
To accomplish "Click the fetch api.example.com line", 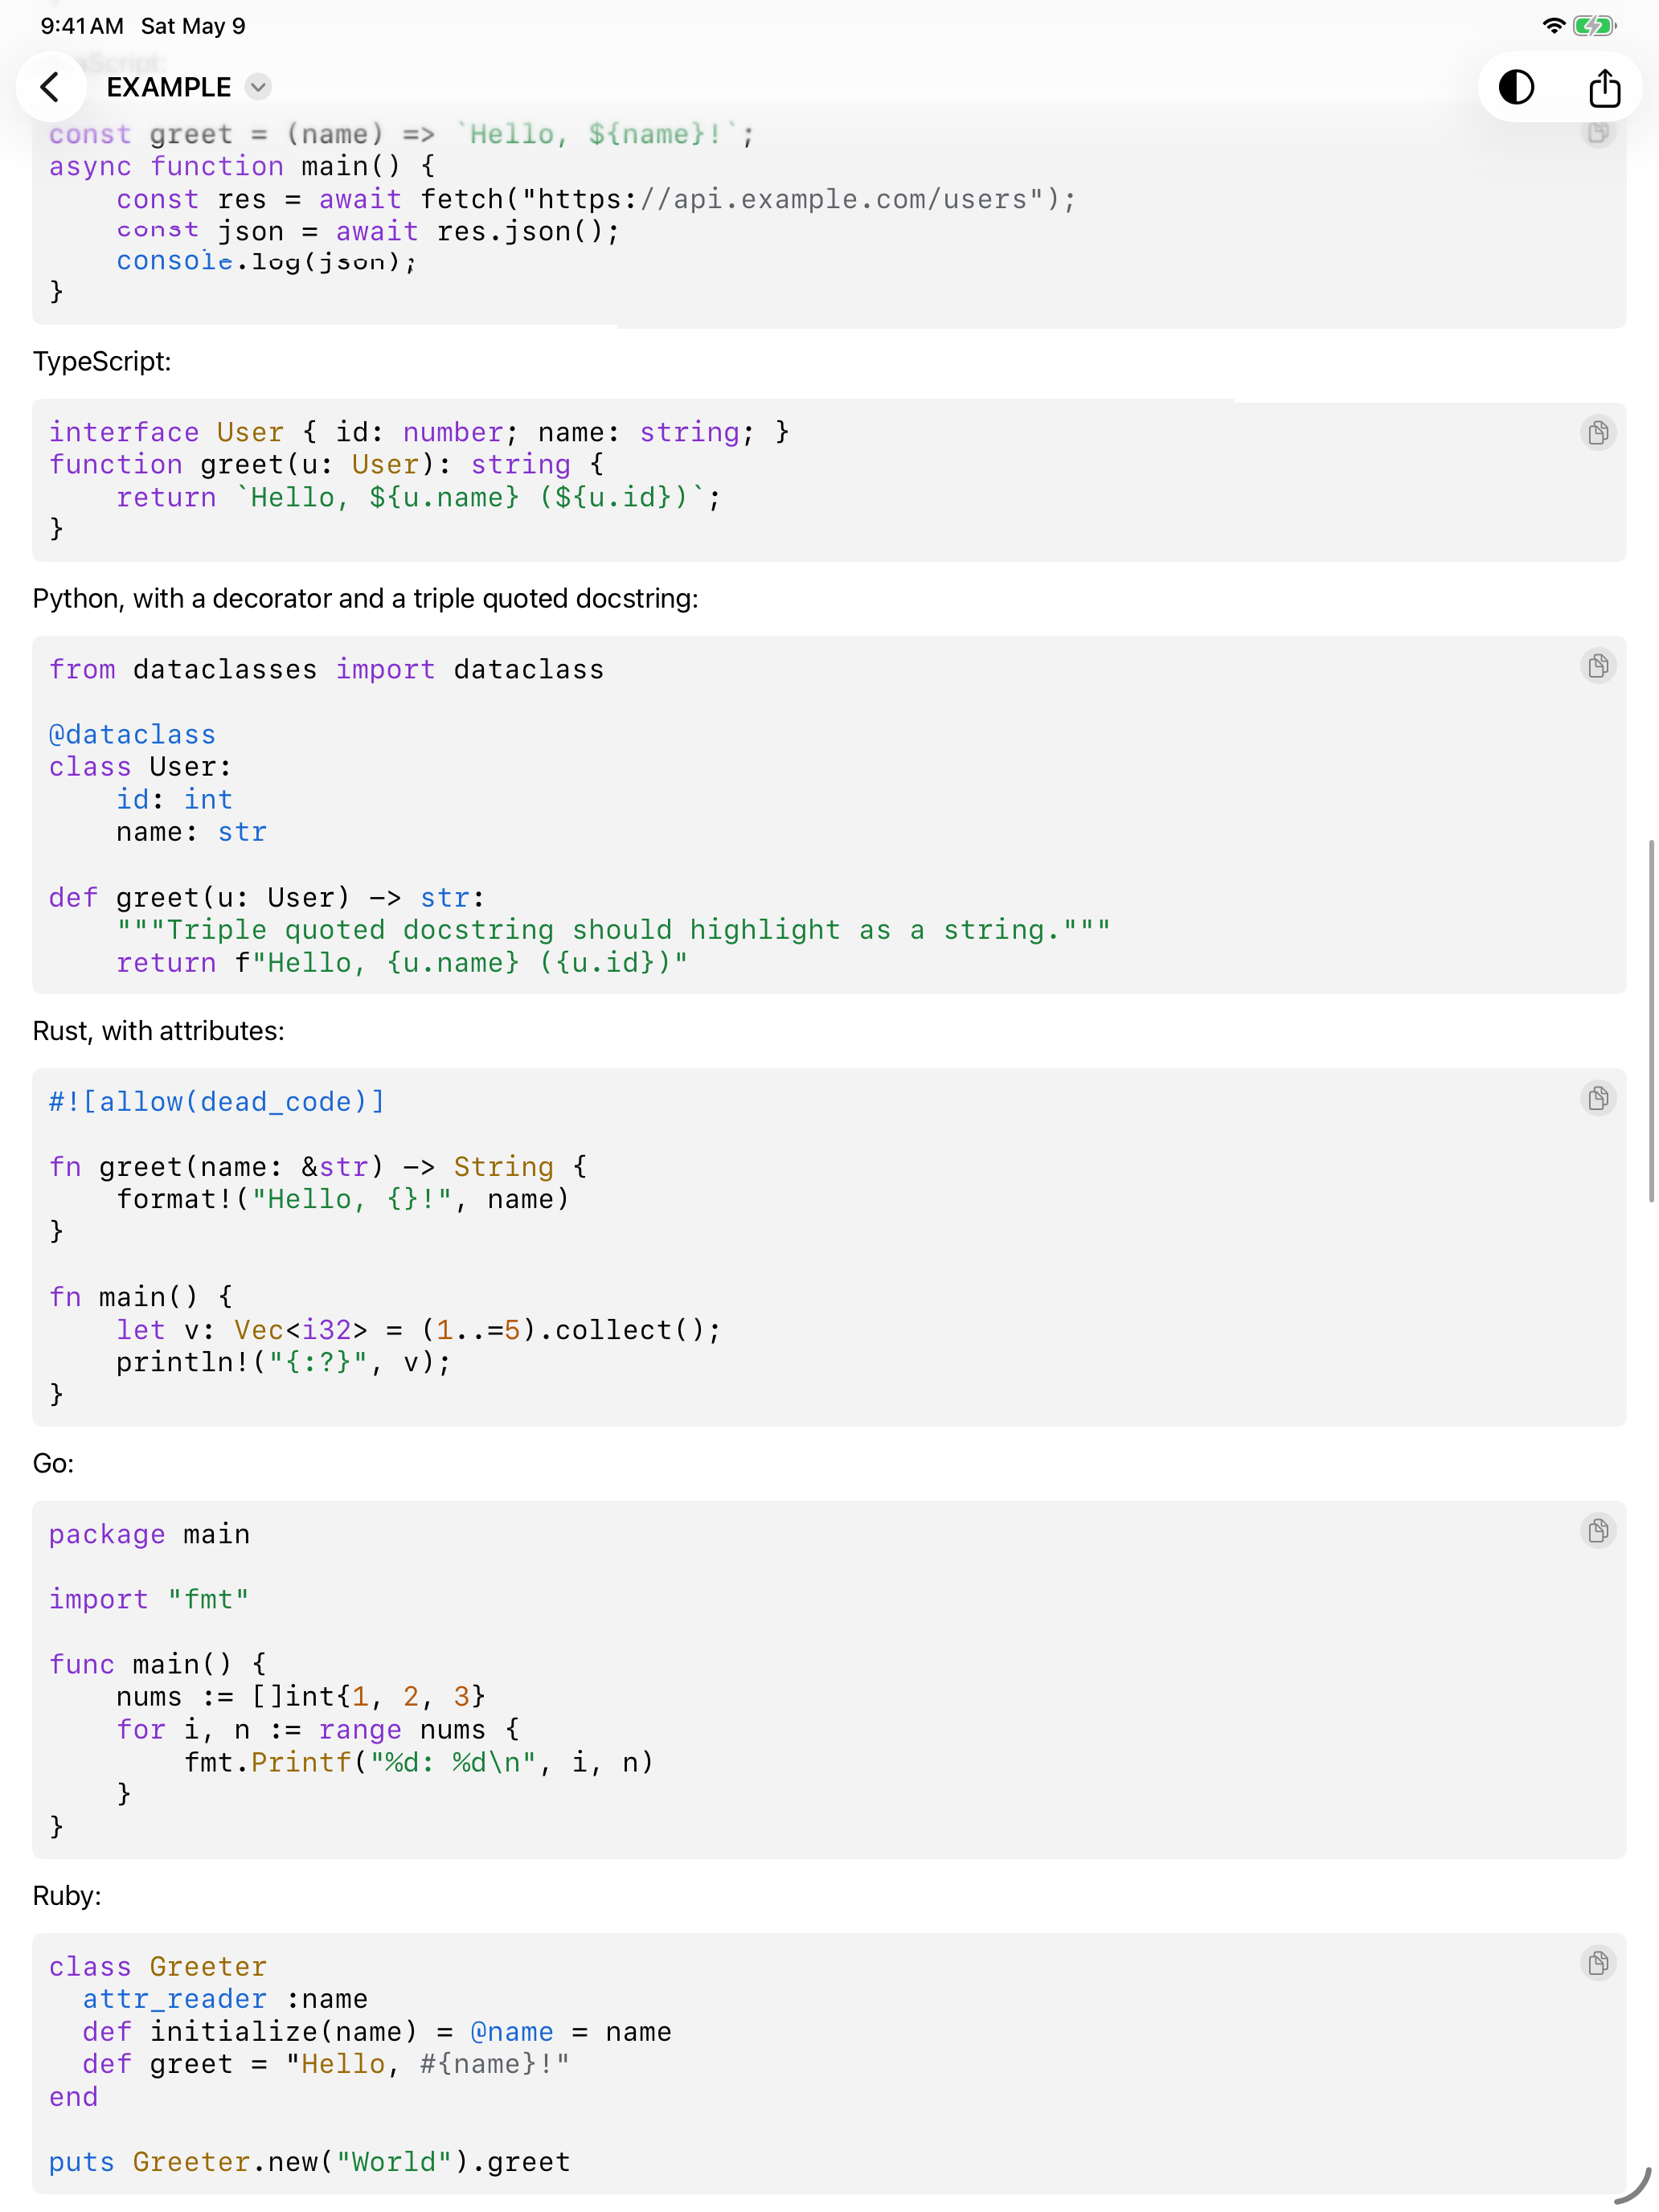I will (x=596, y=200).
